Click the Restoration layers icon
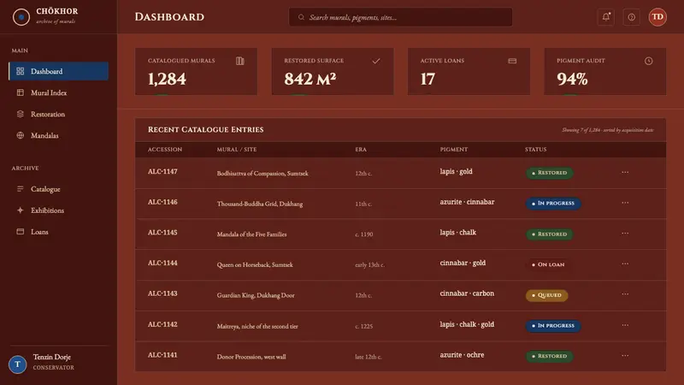This screenshot has height=385, width=684. point(20,114)
